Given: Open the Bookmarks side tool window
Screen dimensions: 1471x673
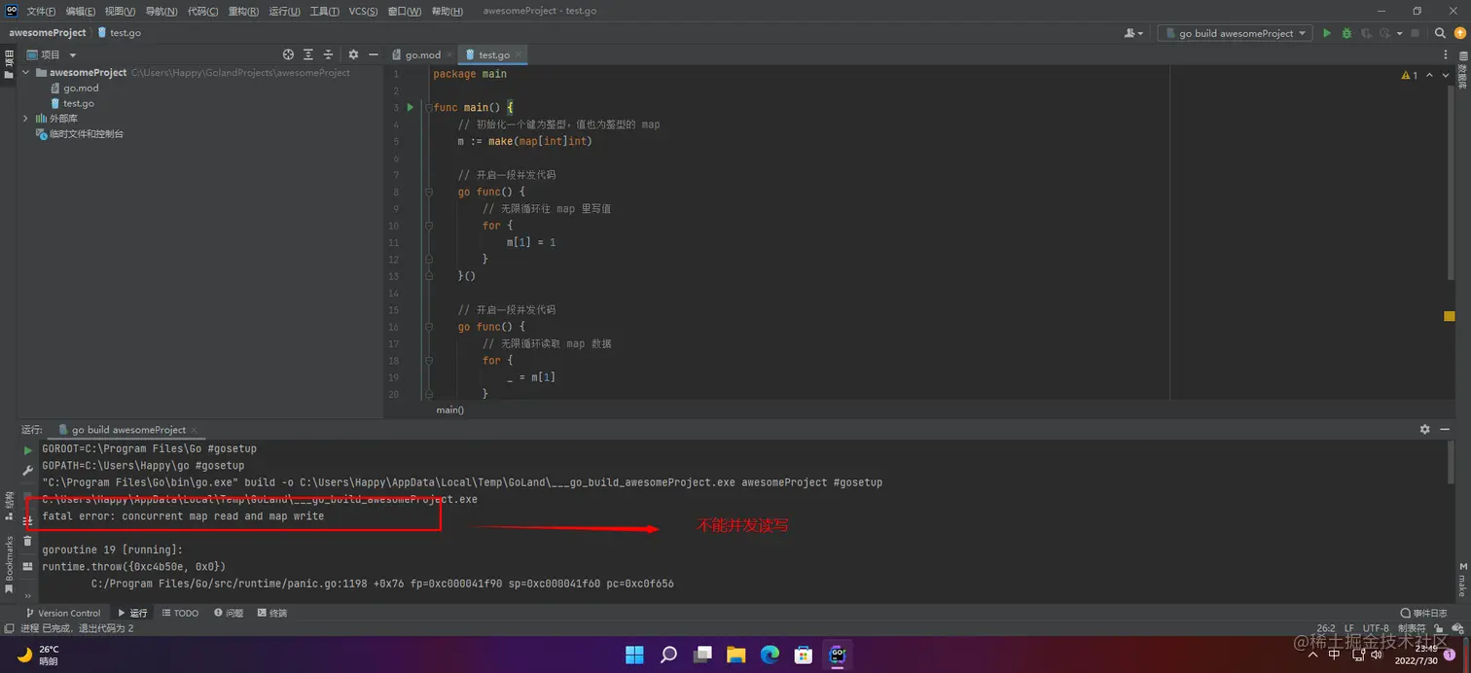Looking at the screenshot, I should 9,564.
